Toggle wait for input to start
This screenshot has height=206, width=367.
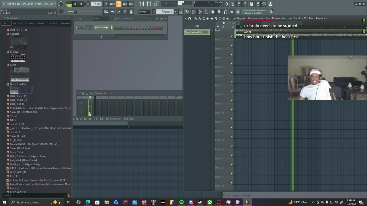[x=112, y=4]
